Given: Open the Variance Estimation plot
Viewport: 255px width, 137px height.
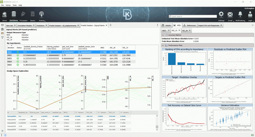Looking at the screenshot, I should 230,118.
